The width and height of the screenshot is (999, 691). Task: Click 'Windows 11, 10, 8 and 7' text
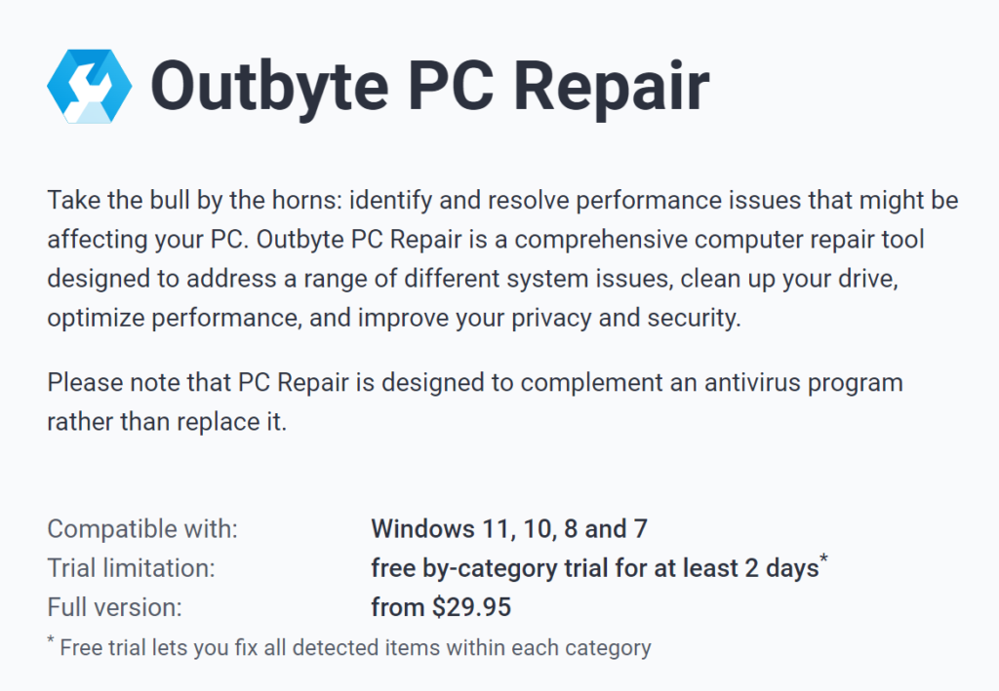509,529
